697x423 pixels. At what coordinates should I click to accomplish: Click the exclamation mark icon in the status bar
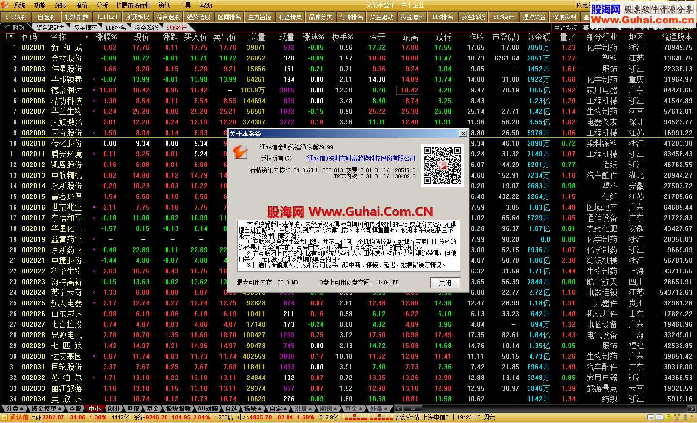692,417
